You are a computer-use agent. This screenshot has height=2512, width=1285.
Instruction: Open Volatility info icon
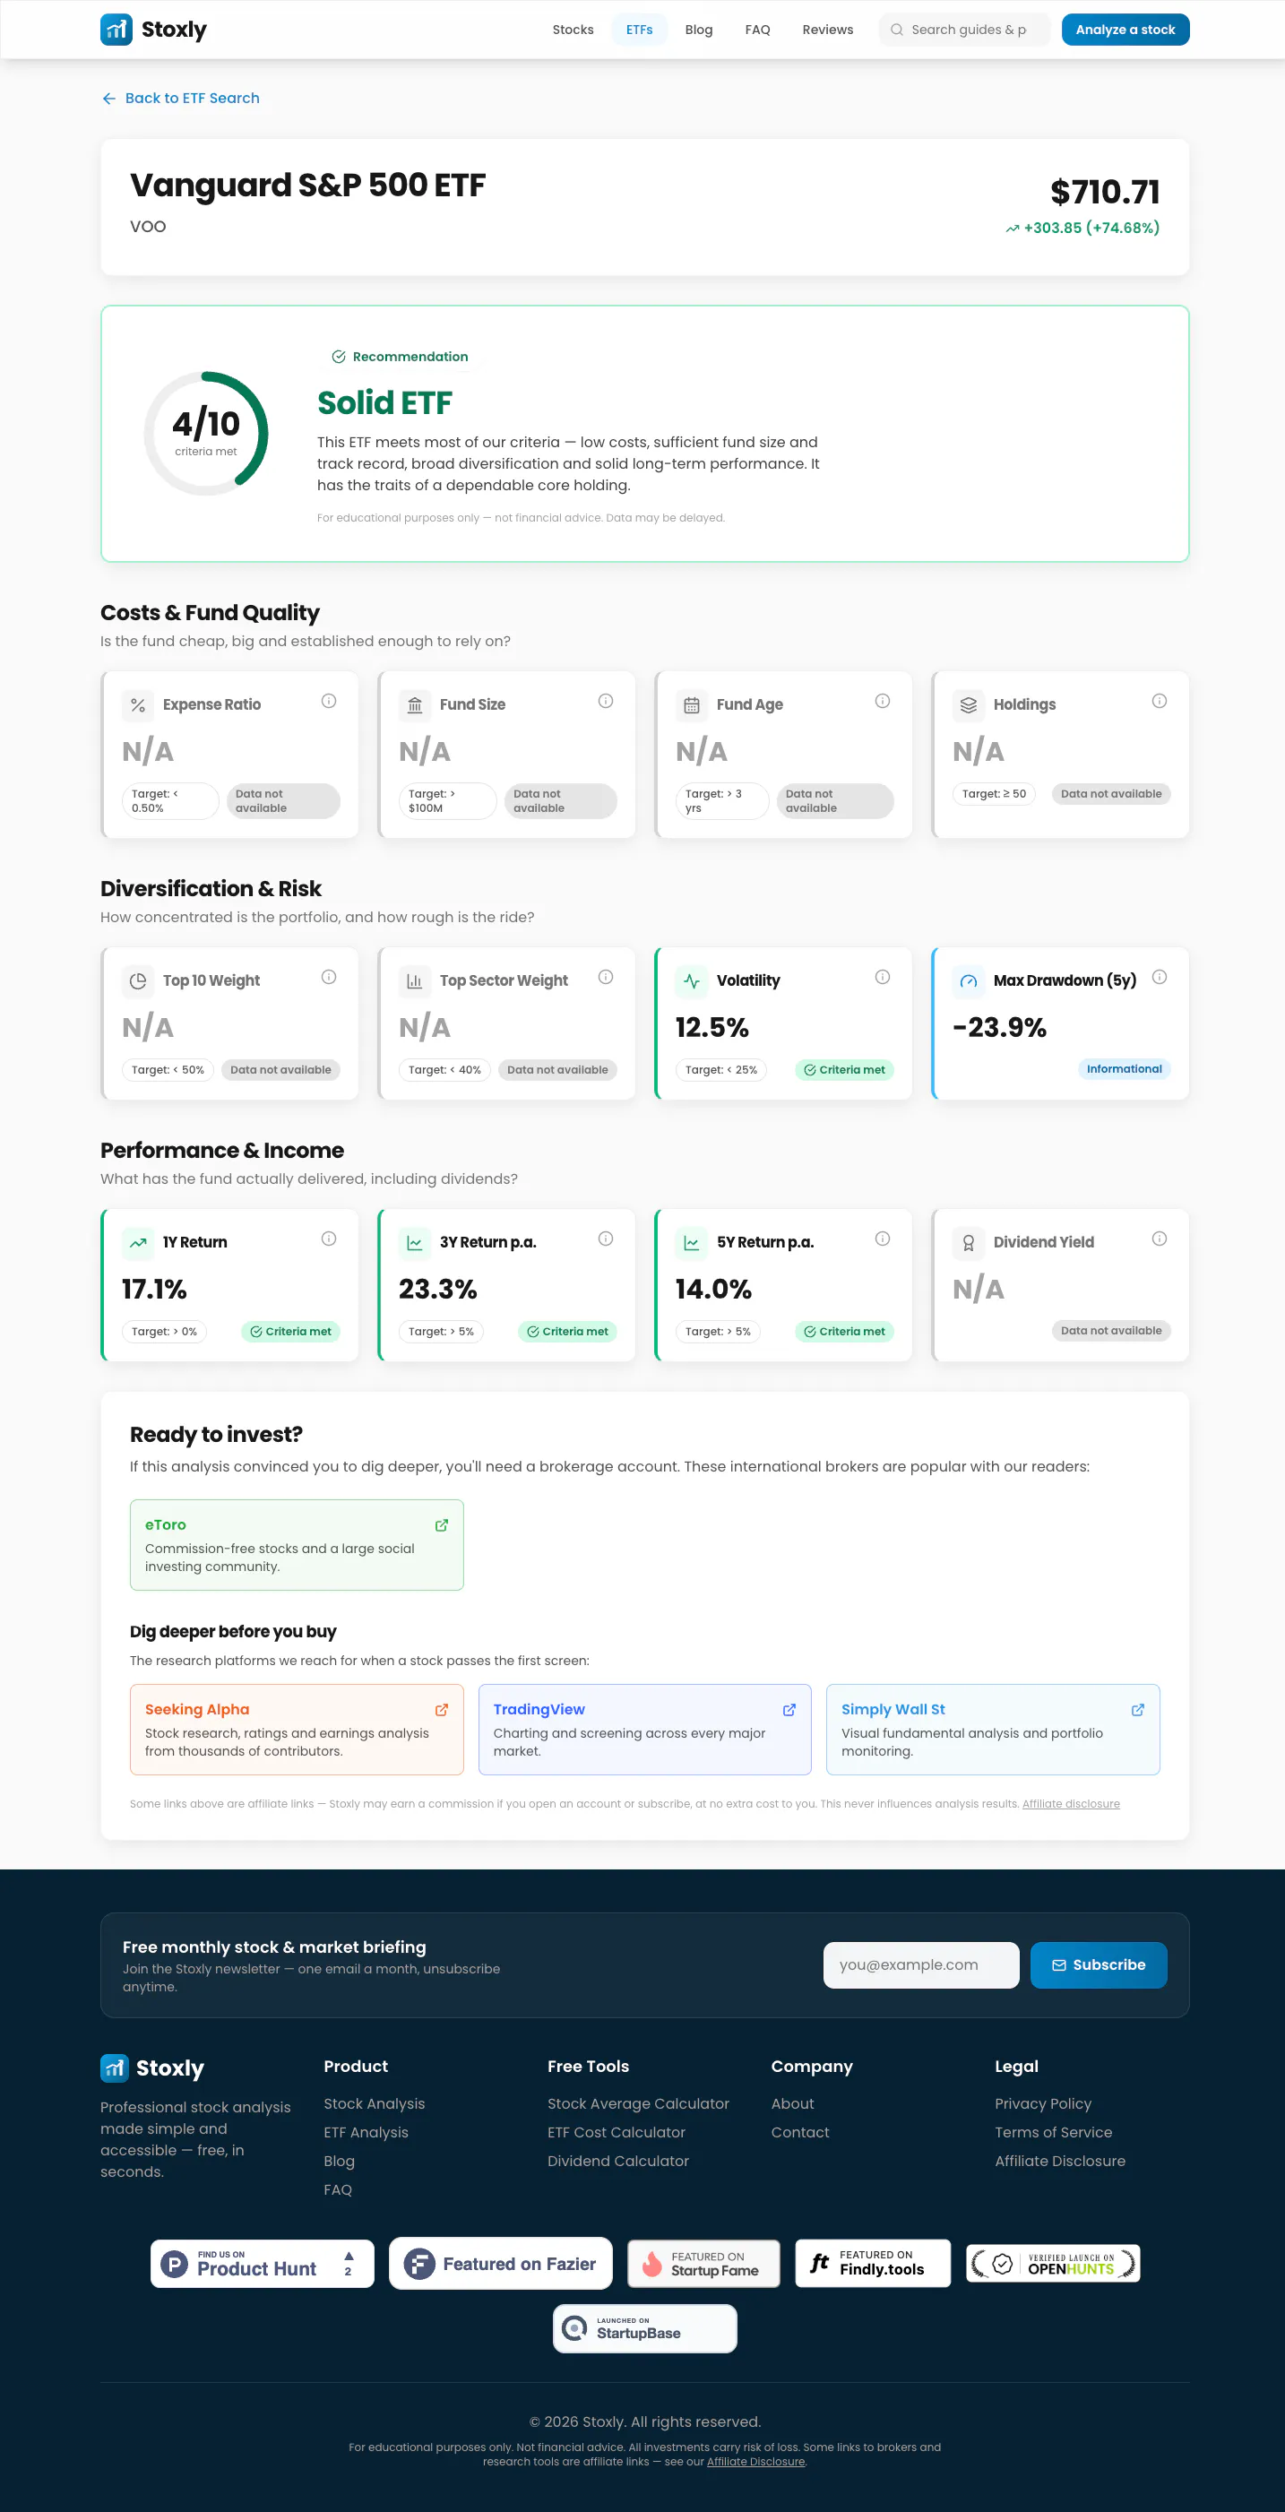tap(883, 977)
